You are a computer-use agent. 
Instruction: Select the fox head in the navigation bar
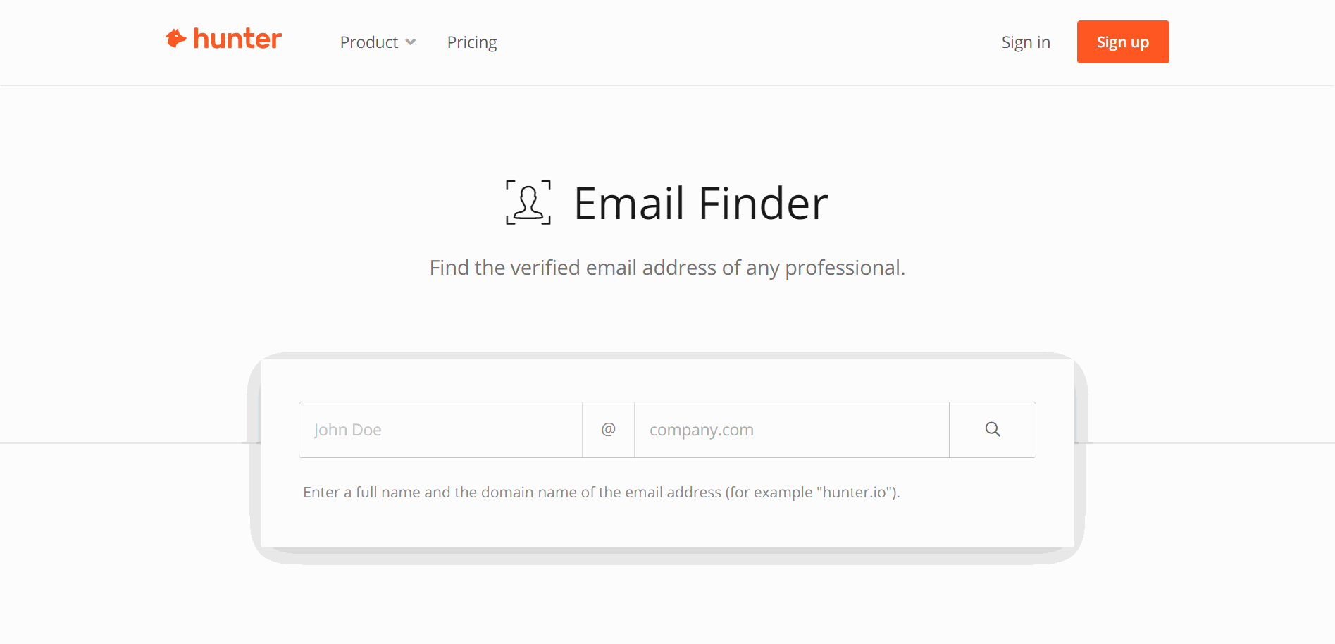pos(175,38)
